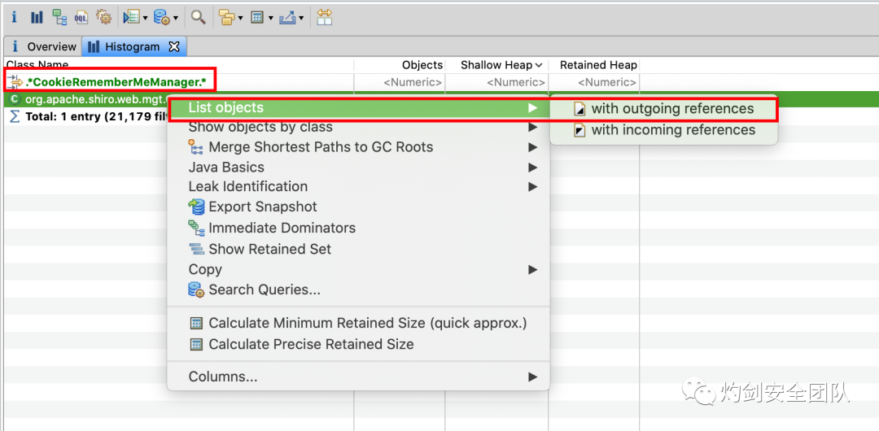Select Export Snapshot menu entry
Screen dimensions: 879x431
coord(358,207)
